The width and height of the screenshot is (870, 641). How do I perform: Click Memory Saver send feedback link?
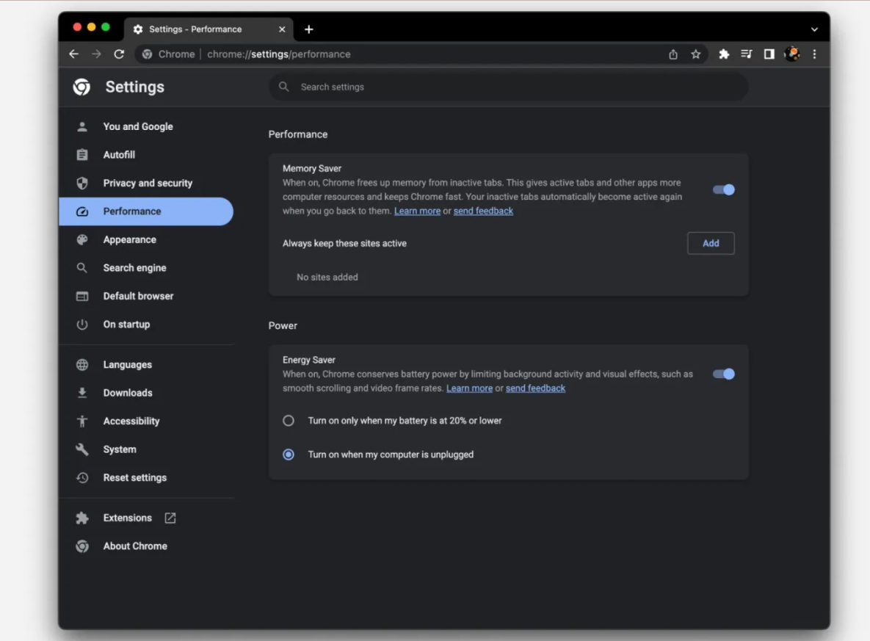pyautogui.click(x=483, y=211)
